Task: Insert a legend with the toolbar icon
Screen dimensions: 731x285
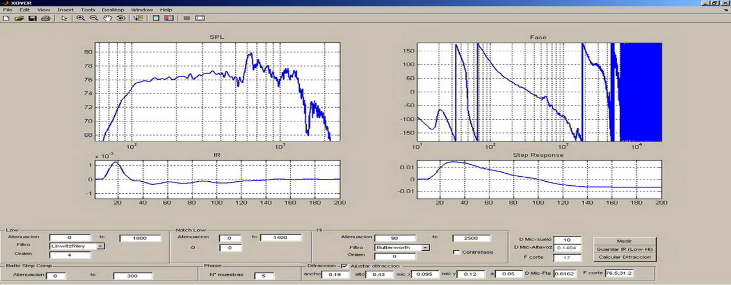Action: click(168, 18)
